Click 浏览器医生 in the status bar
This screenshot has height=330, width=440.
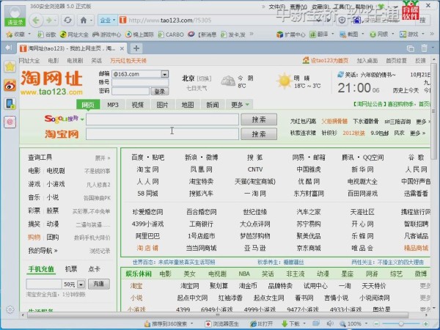coord(222,324)
